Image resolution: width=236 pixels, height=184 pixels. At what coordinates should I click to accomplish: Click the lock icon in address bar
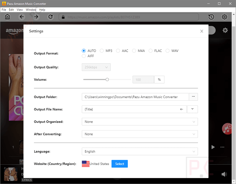(x=63, y=17)
